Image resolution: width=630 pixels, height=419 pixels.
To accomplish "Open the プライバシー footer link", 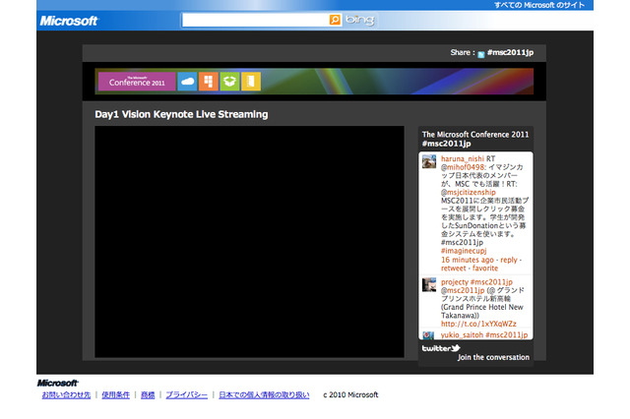I will (x=186, y=395).
